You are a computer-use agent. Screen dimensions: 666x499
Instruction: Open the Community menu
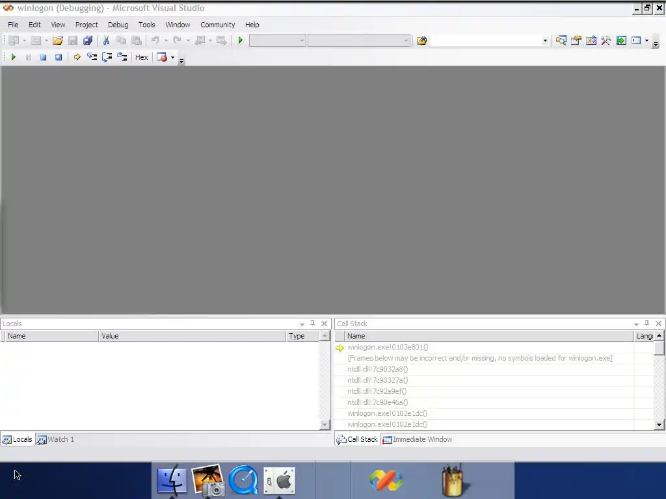pos(217,25)
